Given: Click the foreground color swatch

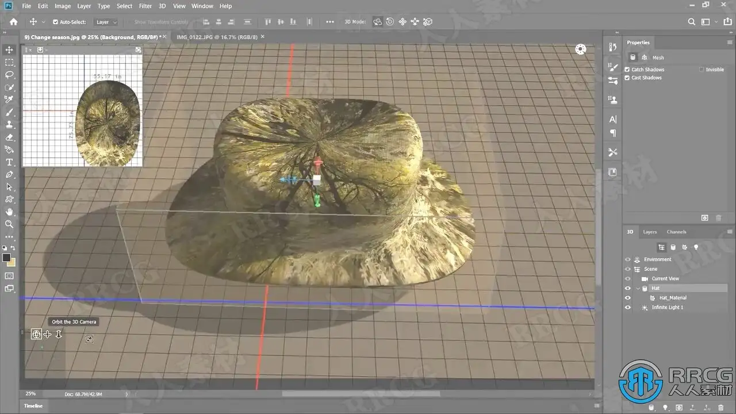Looking at the screenshot, I should click(x=7, y=258).
